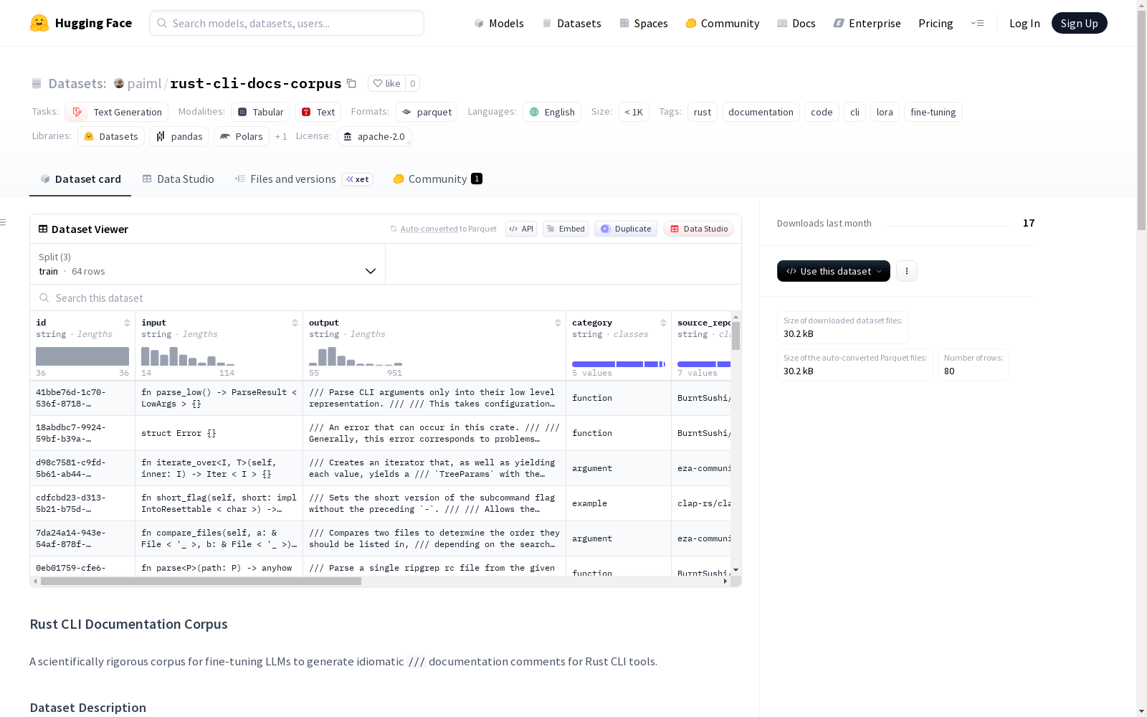Screen dimensions: 1147x717
Task: Click the Polars library tag
Action: (242, 136)
